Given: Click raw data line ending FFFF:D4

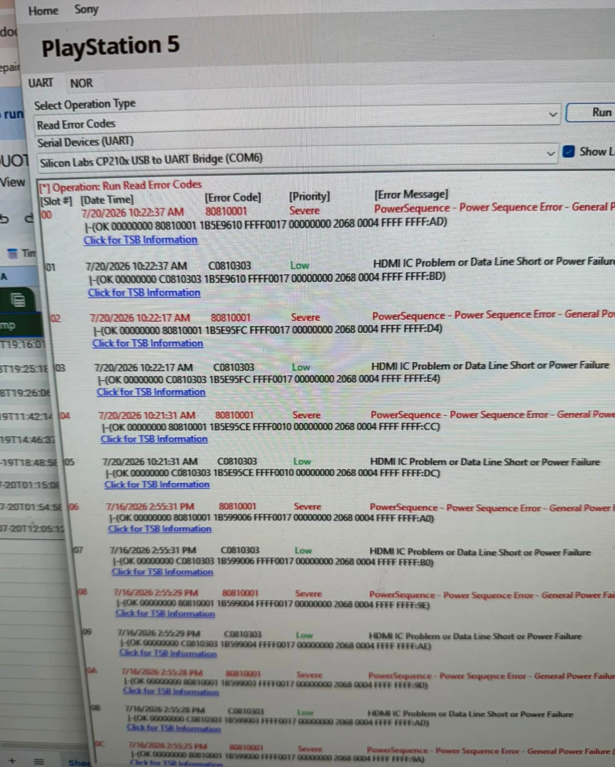Looking at the screenshot, I should [268, 330].
